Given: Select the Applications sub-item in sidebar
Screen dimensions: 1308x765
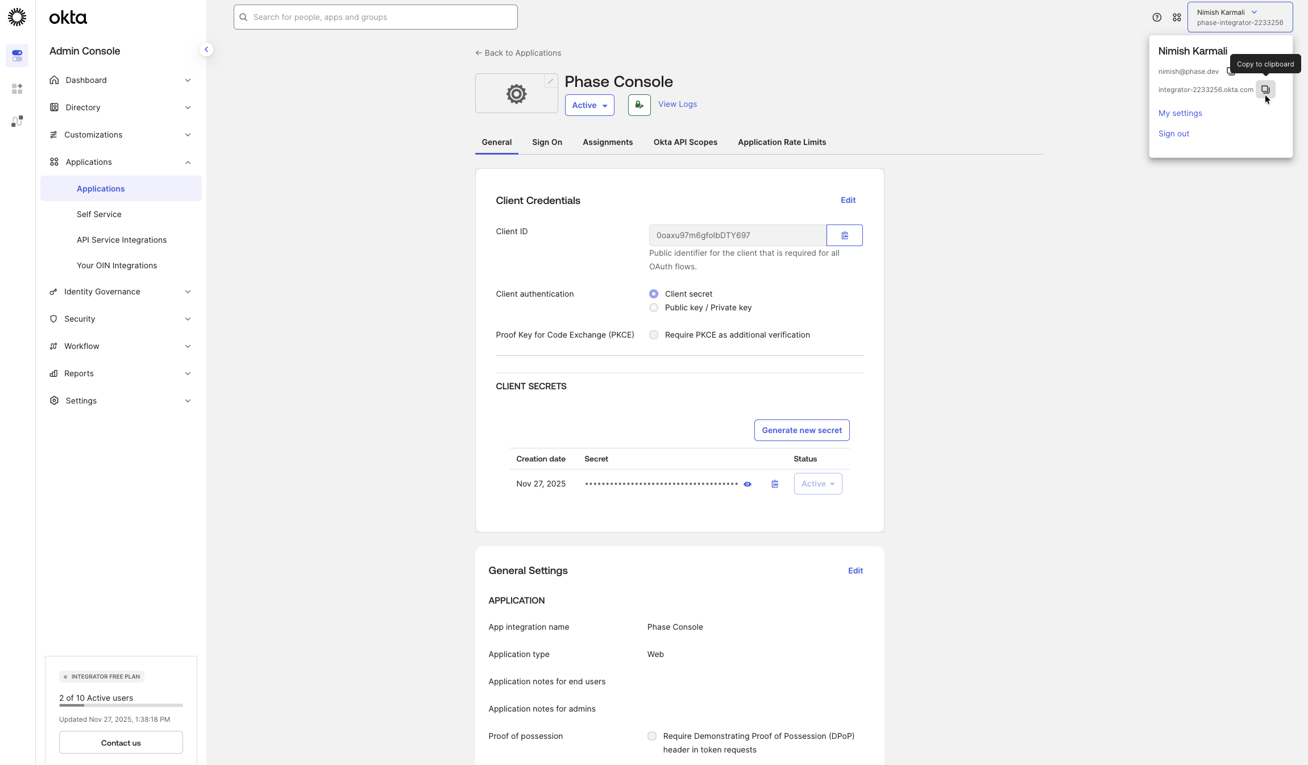Looking at the screenshot, I should (x=121, y=189).
